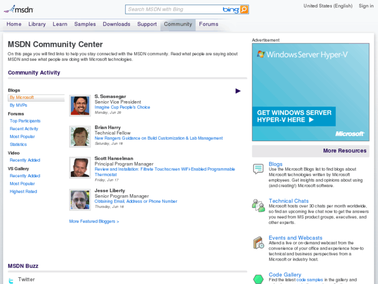Image resolution: width=378 pixels, height=284 pixels.
Task: Click the Events and Webcasts calendar icon
Action: pyautogui.click(x=258, y=243)
